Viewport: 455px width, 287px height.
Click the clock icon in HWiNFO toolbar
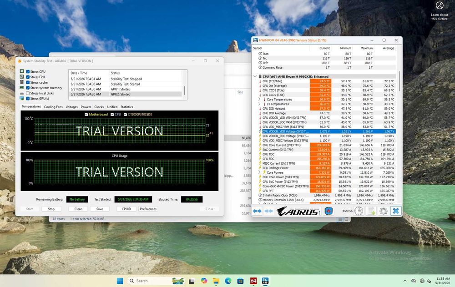pos(359,211)
